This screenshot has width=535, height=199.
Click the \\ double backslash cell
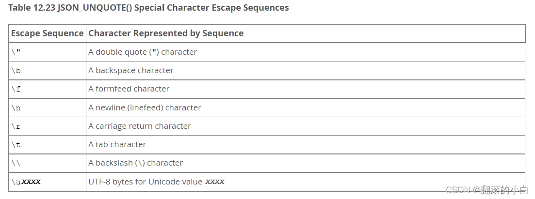pyautogui.click(x=48, y=163)
